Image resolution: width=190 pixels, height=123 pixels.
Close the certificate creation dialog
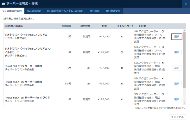point(186,4)
